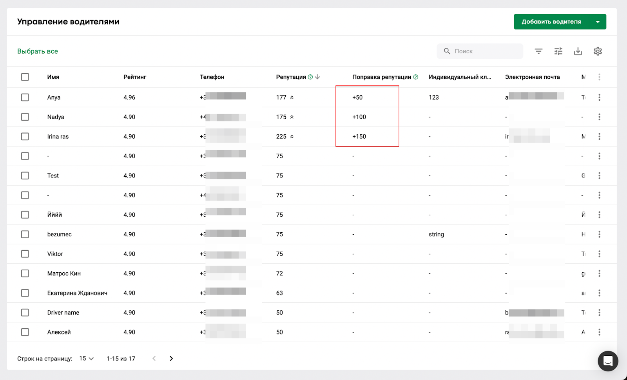Open the help icon next to Репутация
Screen dimensions: 627x380
pos(310,77)
